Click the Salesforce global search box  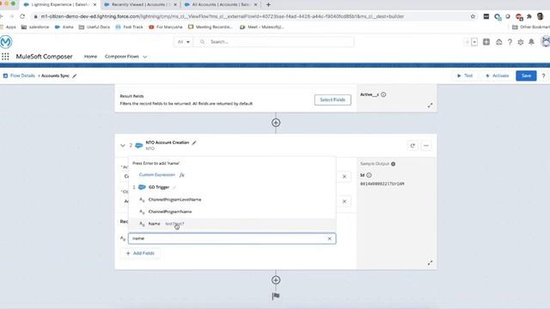point(273,42)
